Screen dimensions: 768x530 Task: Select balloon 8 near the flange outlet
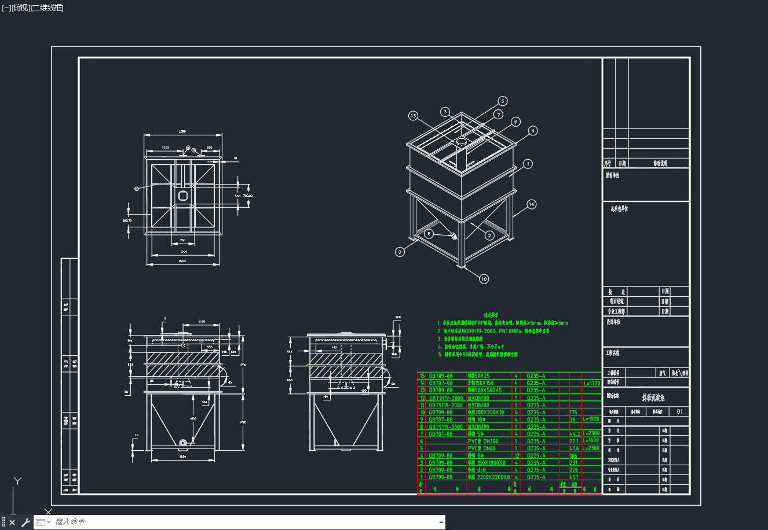pyautogui.click(x=429, y=234)
